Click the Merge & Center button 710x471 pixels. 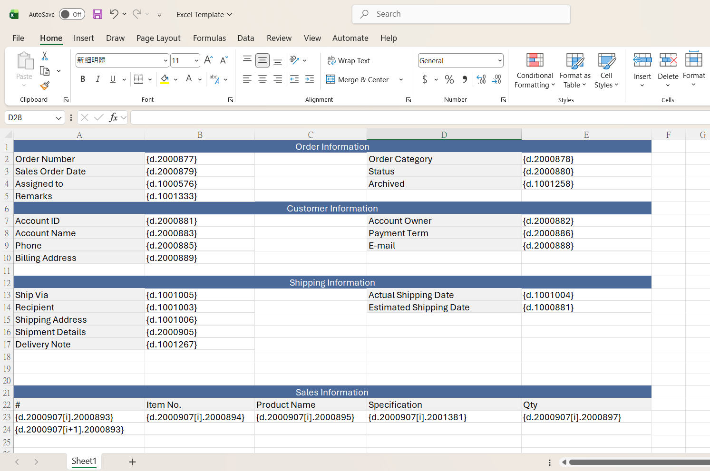tap(358, 79)
